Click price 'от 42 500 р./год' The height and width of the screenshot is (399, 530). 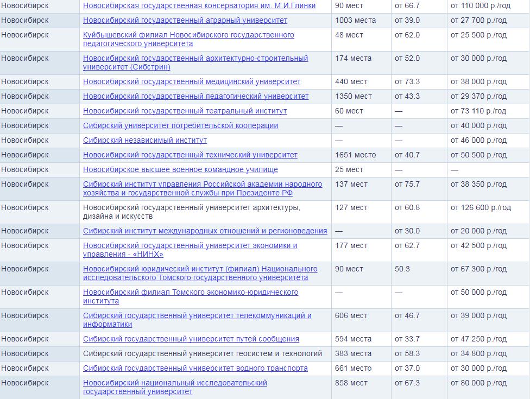(478, 245)
